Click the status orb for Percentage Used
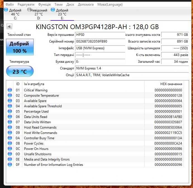 [x=10, y=111]
